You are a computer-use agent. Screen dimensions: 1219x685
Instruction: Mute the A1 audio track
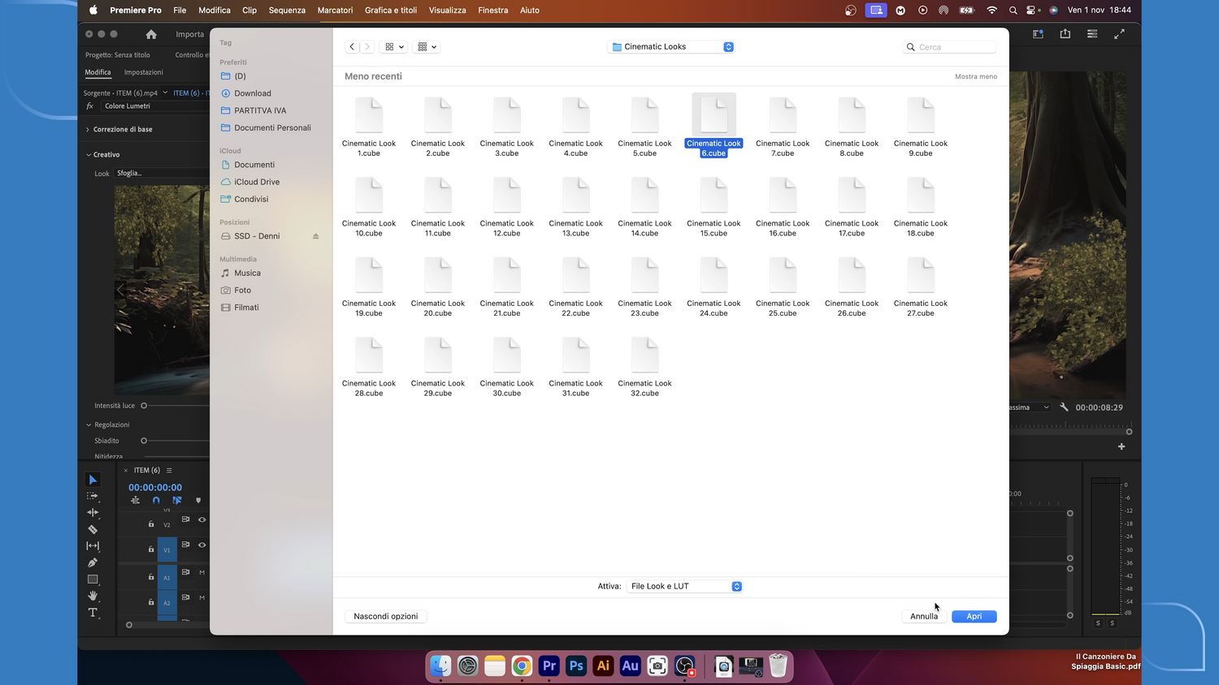pos(202,572)
